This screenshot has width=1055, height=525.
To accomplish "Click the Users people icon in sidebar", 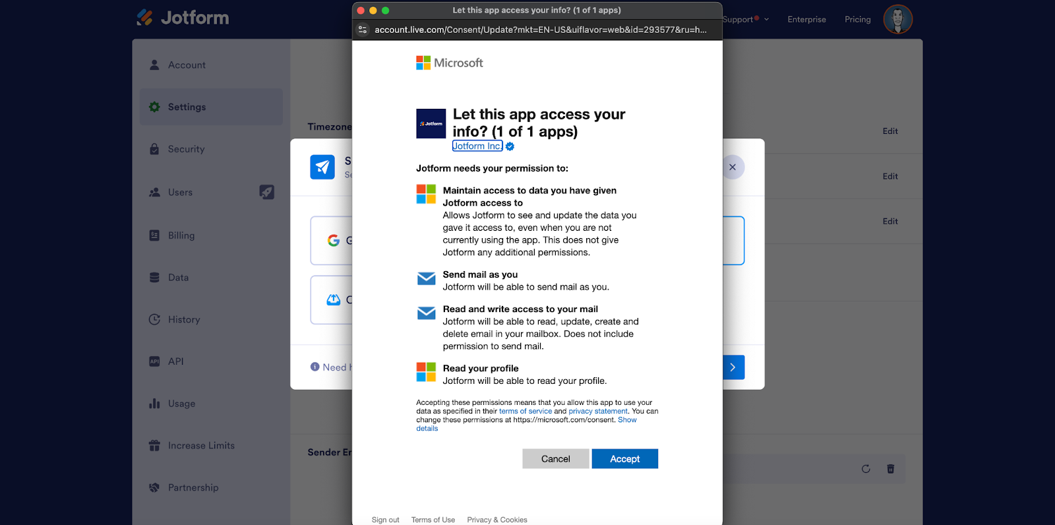I will click(x=154, y=193).
